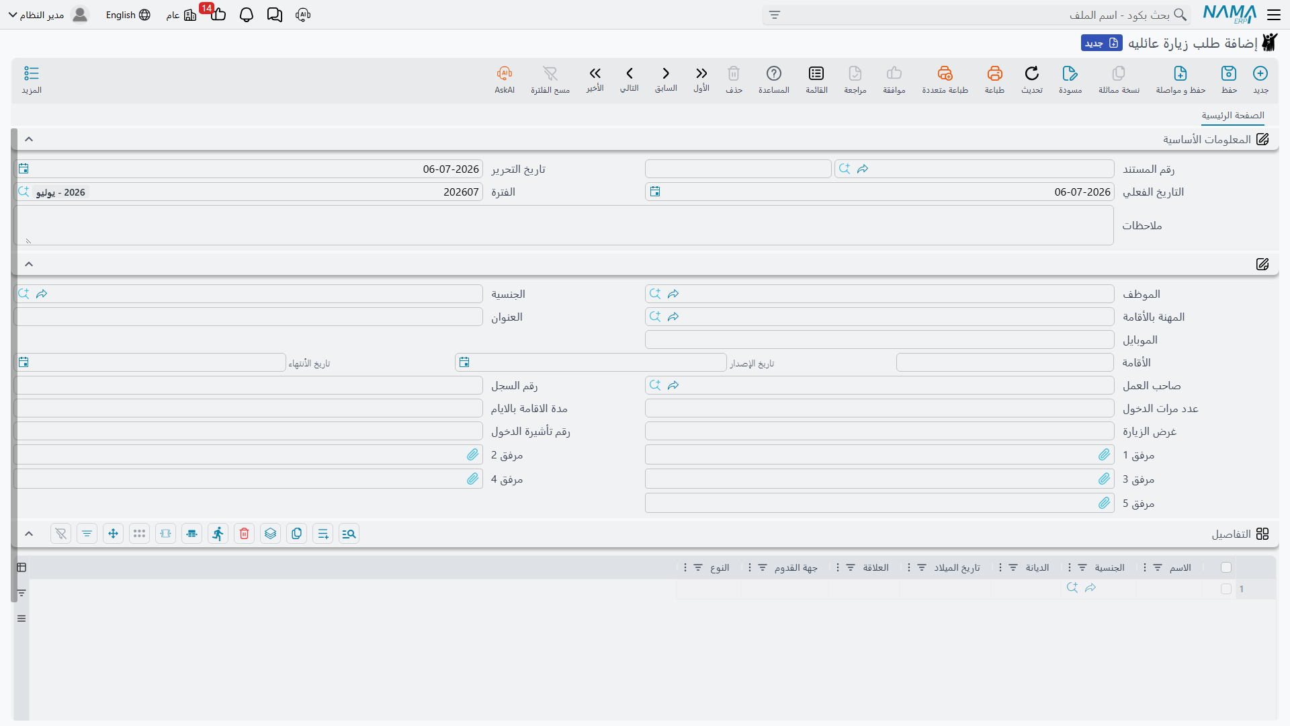This screenshot has height=726, width=1290.
Task: Tick the checkbox of row 1
Action: point(1226,589)
